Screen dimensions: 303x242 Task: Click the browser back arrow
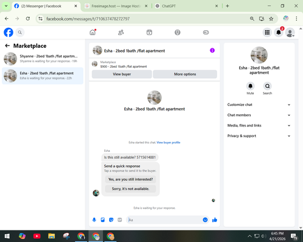coord(7,19)
